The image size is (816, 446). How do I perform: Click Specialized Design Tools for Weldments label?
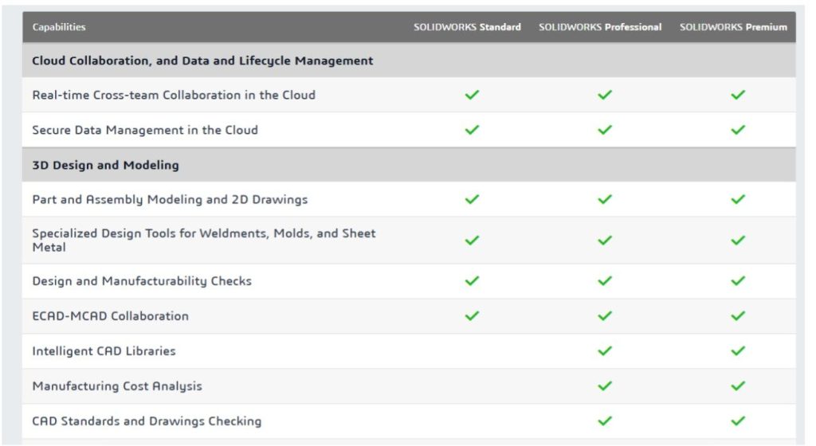pyautogui.click(x=204, y=241)
